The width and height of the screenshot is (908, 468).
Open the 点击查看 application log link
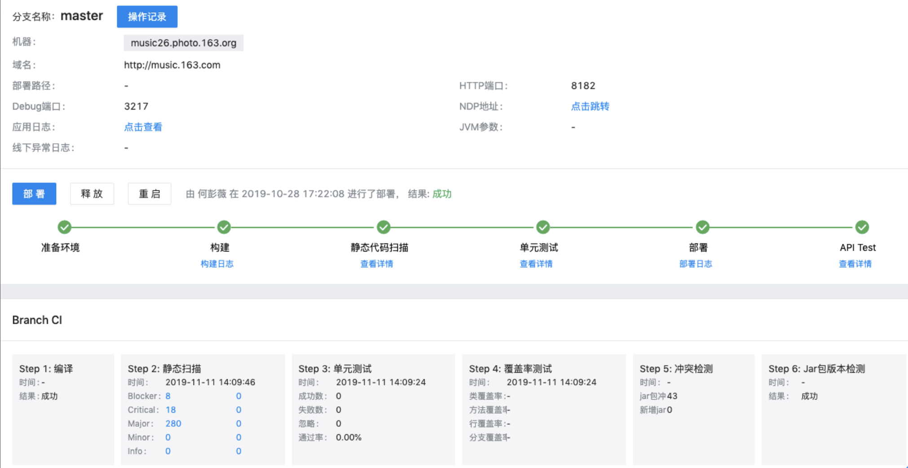click(143, 127)
